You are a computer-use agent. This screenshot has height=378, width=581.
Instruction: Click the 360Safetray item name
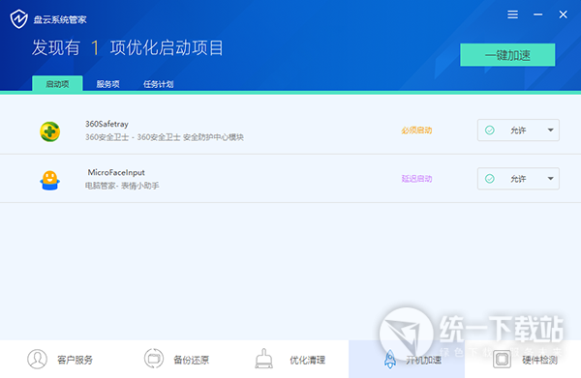coord(107,124)
